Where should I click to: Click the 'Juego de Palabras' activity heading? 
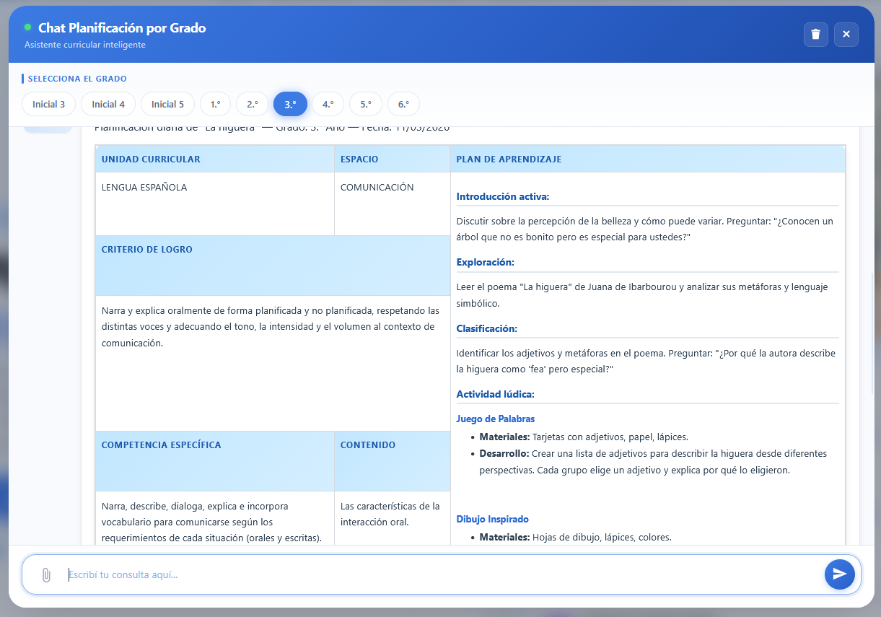[x=495, y=419]
